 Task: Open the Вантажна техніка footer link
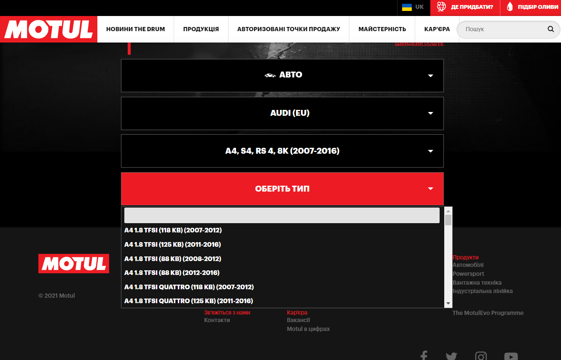pyautogui.click(x=477, y=283)
